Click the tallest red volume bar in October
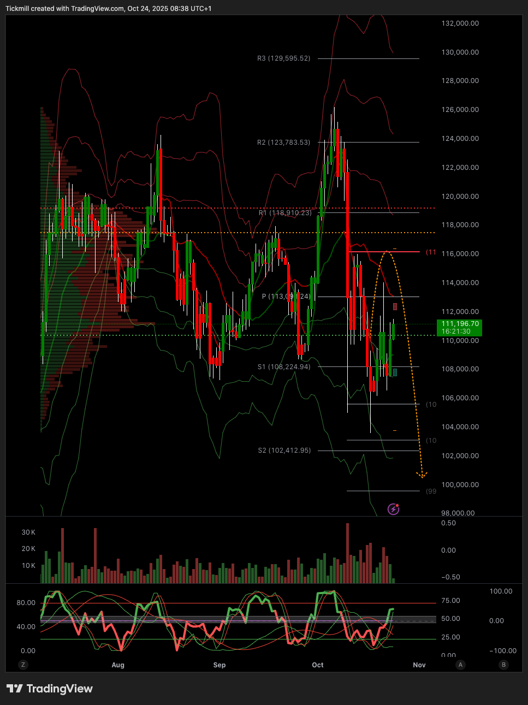The width and height of the screenshot is (528, 705). (x=347, y=553)
